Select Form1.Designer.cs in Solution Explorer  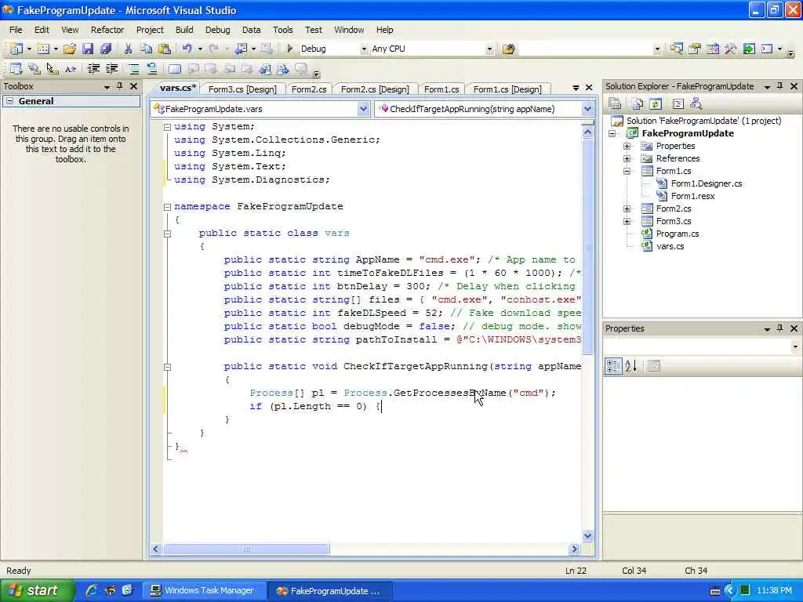[707, 183]
